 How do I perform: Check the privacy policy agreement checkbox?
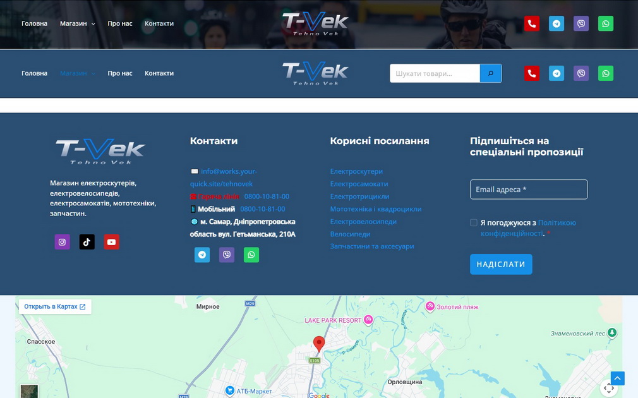(x=474, y=222)
